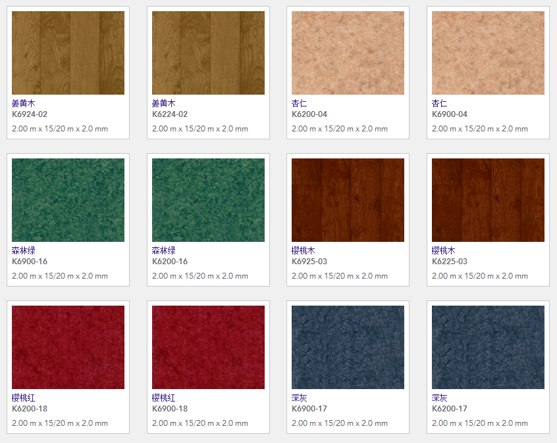Click the swatch image for K6924-02
This screenshot has width=557, height=443.
tap(68, 53)
